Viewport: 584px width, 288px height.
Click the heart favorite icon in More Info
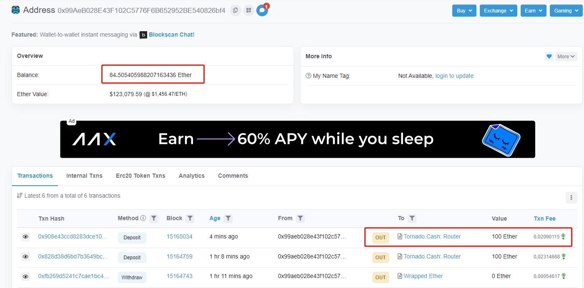click(x=549, y=57)
